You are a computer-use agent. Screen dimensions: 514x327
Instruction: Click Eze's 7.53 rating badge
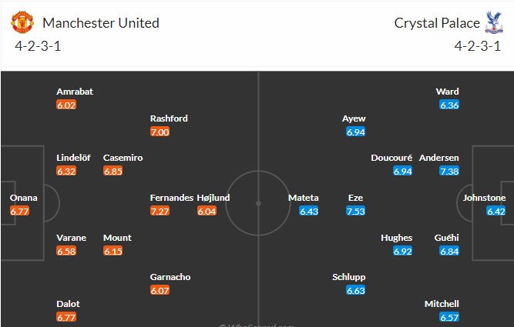(356, 211)
